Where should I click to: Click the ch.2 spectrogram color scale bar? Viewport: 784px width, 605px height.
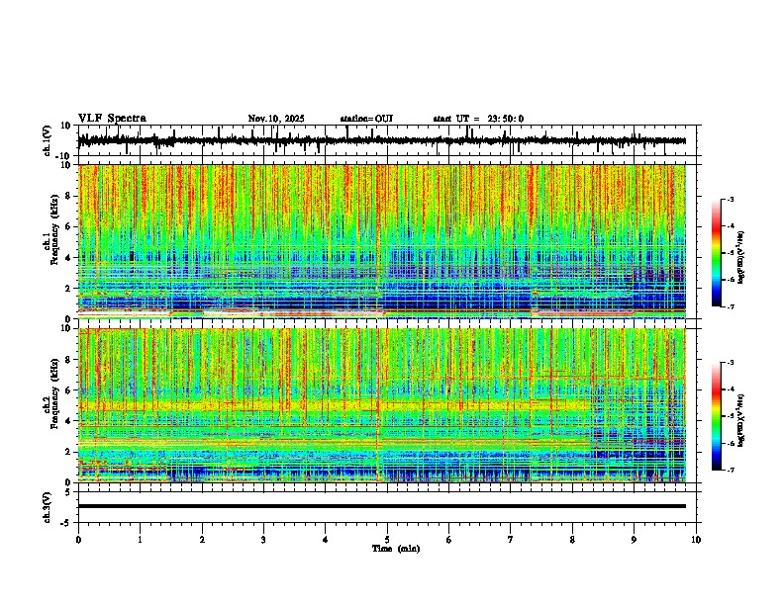point(716,416)
